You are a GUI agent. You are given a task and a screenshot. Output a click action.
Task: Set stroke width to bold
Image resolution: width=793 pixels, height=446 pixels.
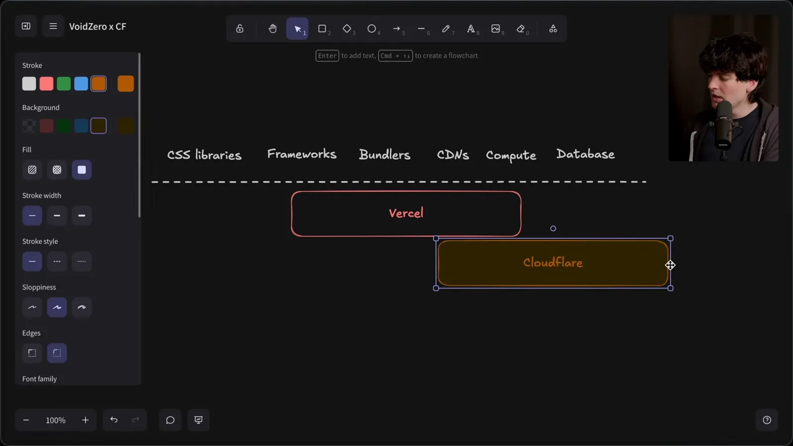pos(57,216)
